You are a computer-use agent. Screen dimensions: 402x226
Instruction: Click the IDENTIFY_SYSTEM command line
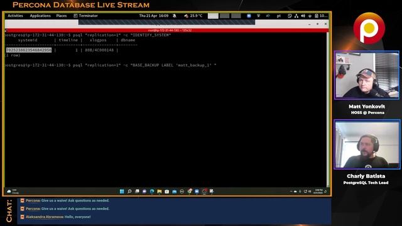click(x=88, y=35)
